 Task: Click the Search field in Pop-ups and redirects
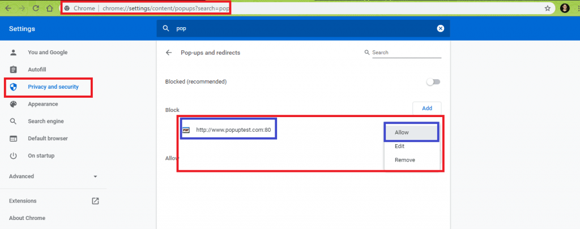click(407, 53)
